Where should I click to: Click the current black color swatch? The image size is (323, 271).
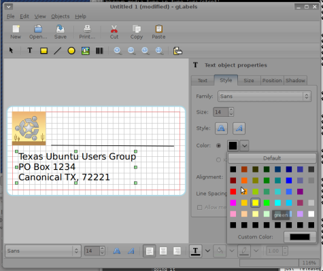233,145
